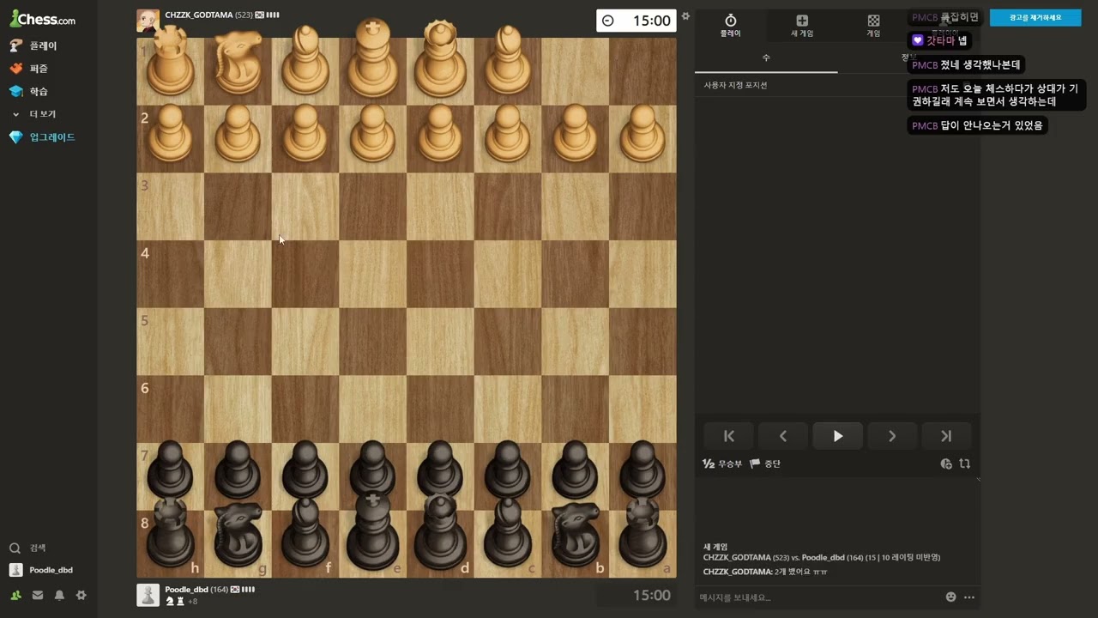Open the 학습 learn menu
Screen dimensions: 1098x618
click(x=30, y=91)
